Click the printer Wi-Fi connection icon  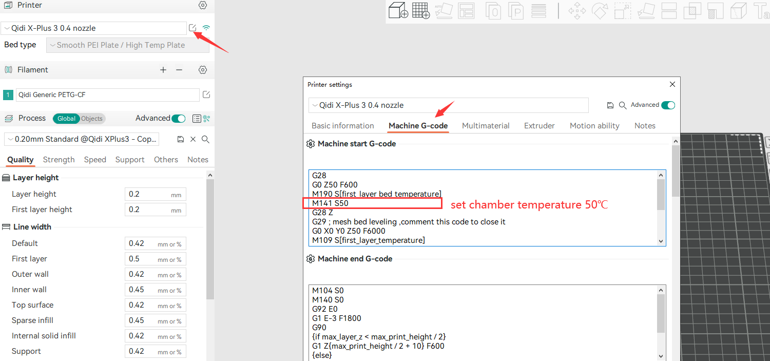pyautogui.click(x=206, y=28)
